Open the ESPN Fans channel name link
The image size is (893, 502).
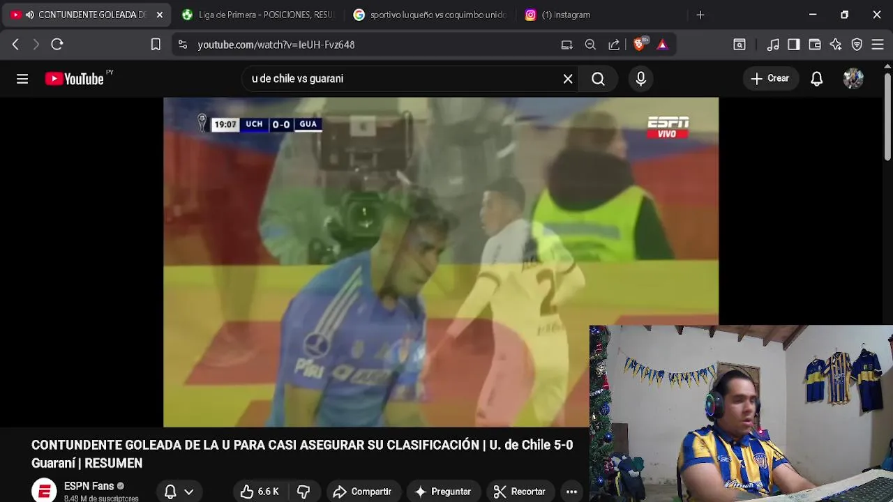89,486
